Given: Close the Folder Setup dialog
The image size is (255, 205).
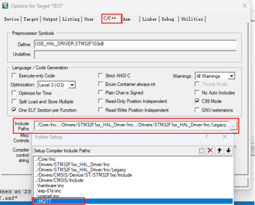Looking at the screenshot, I should tap(225, 136).
